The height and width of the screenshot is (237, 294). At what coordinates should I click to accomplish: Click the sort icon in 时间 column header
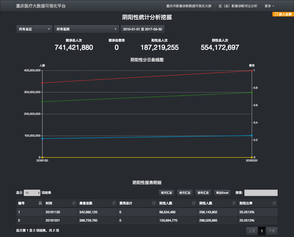pos(74,203)
